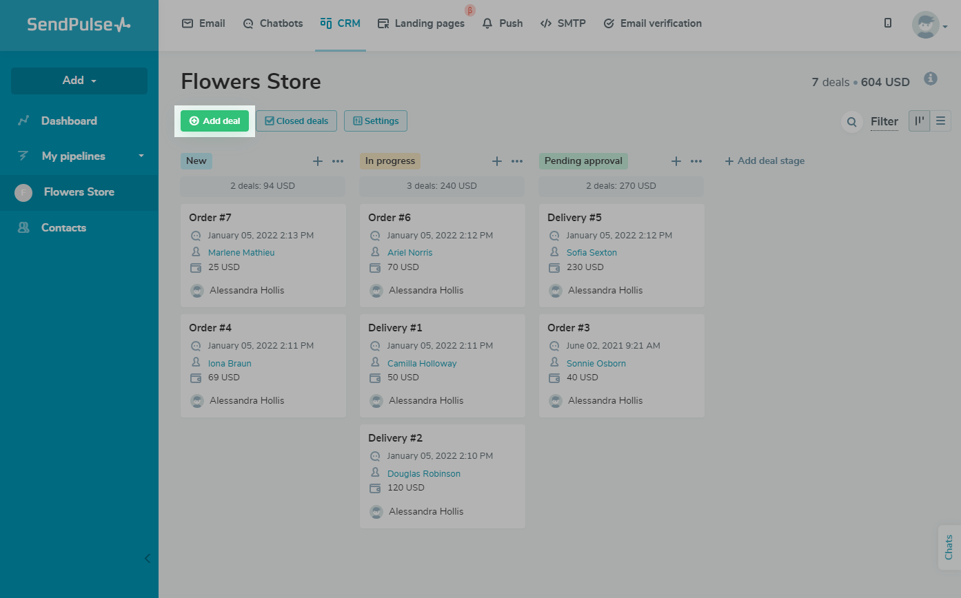Open the Marlene Mathieu contact link
This screenshot has width=961, height=598.
(241, 253)
